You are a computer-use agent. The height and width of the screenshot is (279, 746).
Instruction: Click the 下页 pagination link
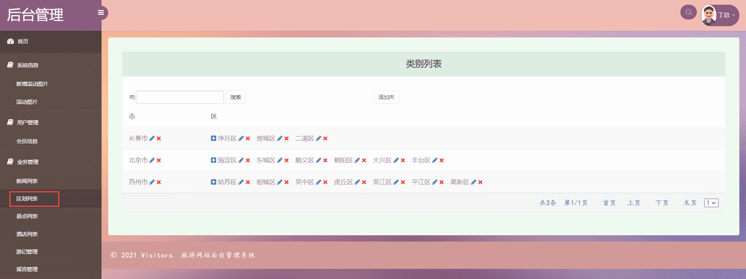pos(662,203)
